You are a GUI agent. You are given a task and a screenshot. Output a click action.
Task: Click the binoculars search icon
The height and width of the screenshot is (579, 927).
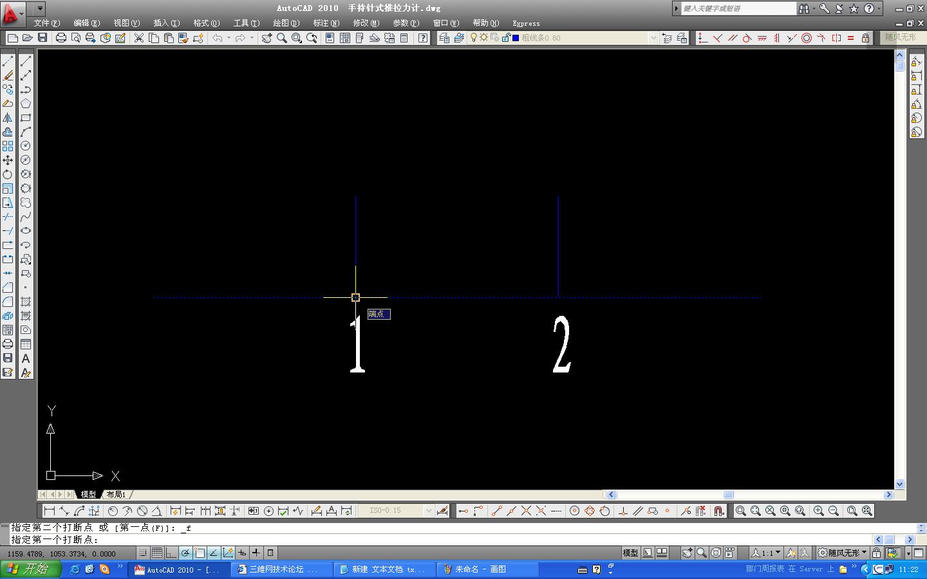(x=804, y=8)
